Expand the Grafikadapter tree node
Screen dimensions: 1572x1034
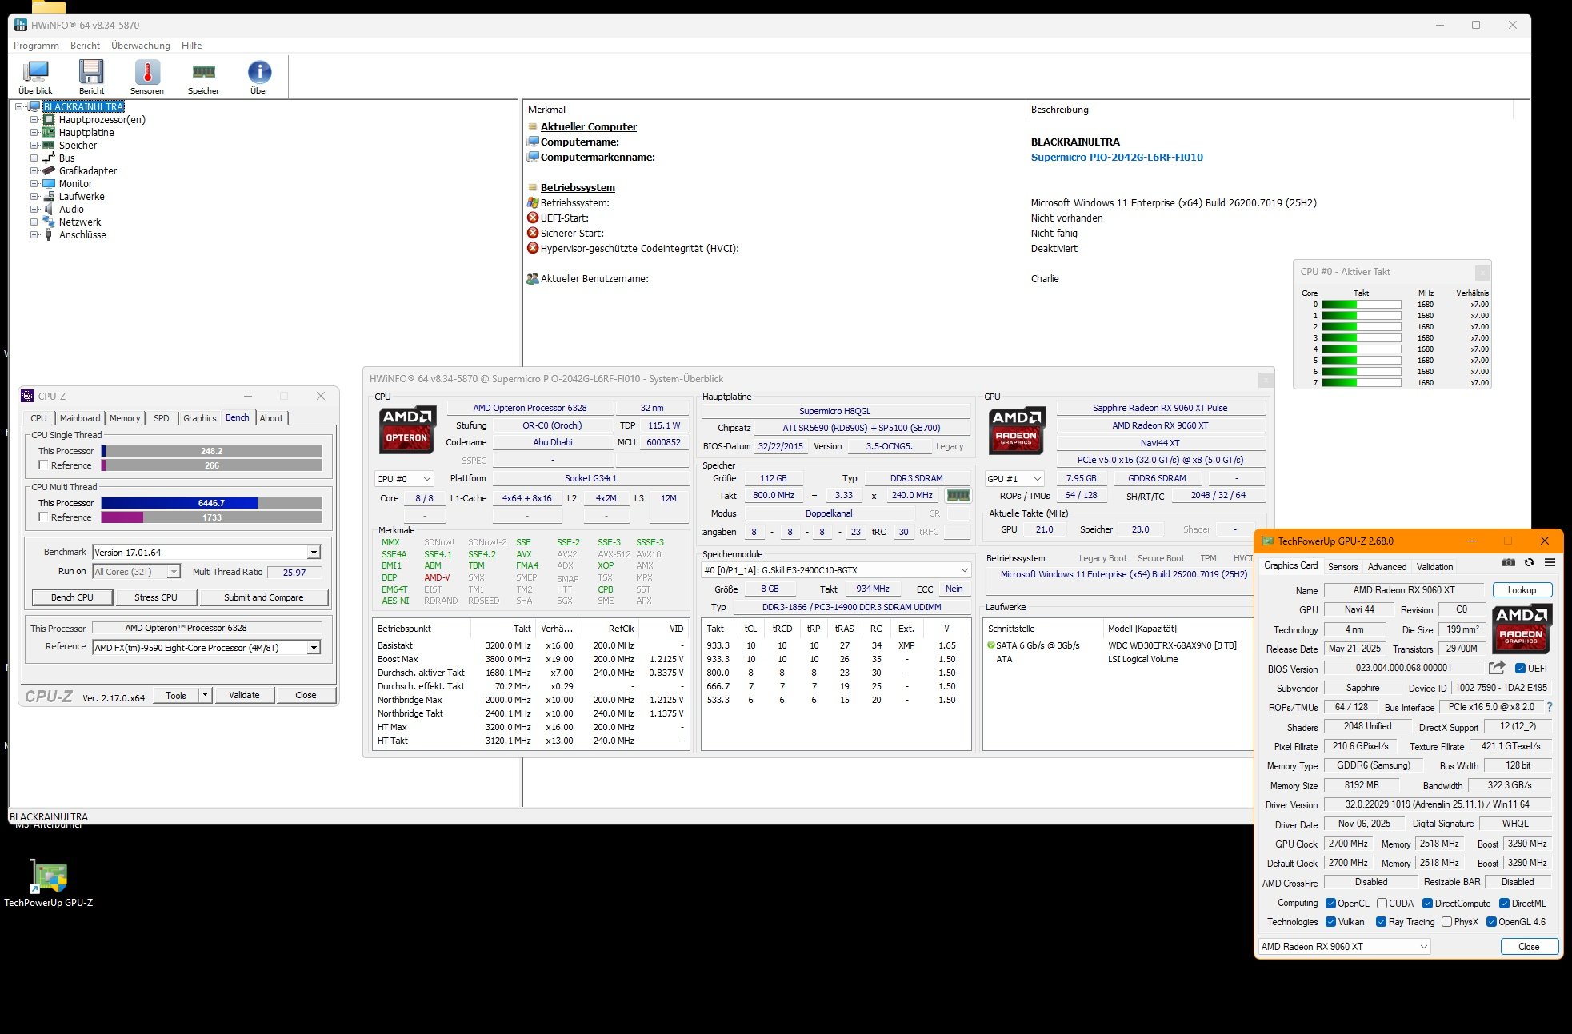point(34,171)
